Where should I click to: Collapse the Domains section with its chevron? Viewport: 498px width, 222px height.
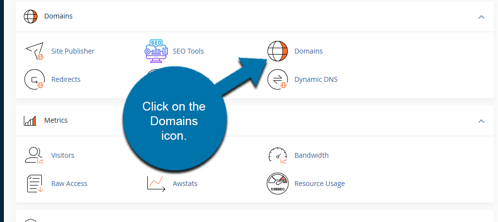481,17
